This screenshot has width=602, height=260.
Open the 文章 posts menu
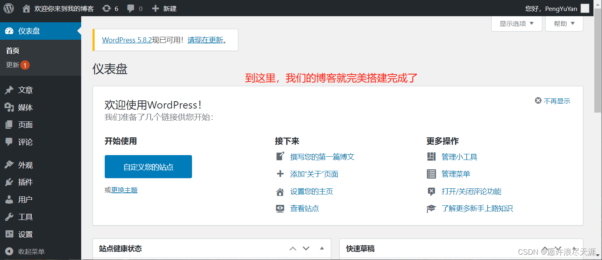pos(41,90)
